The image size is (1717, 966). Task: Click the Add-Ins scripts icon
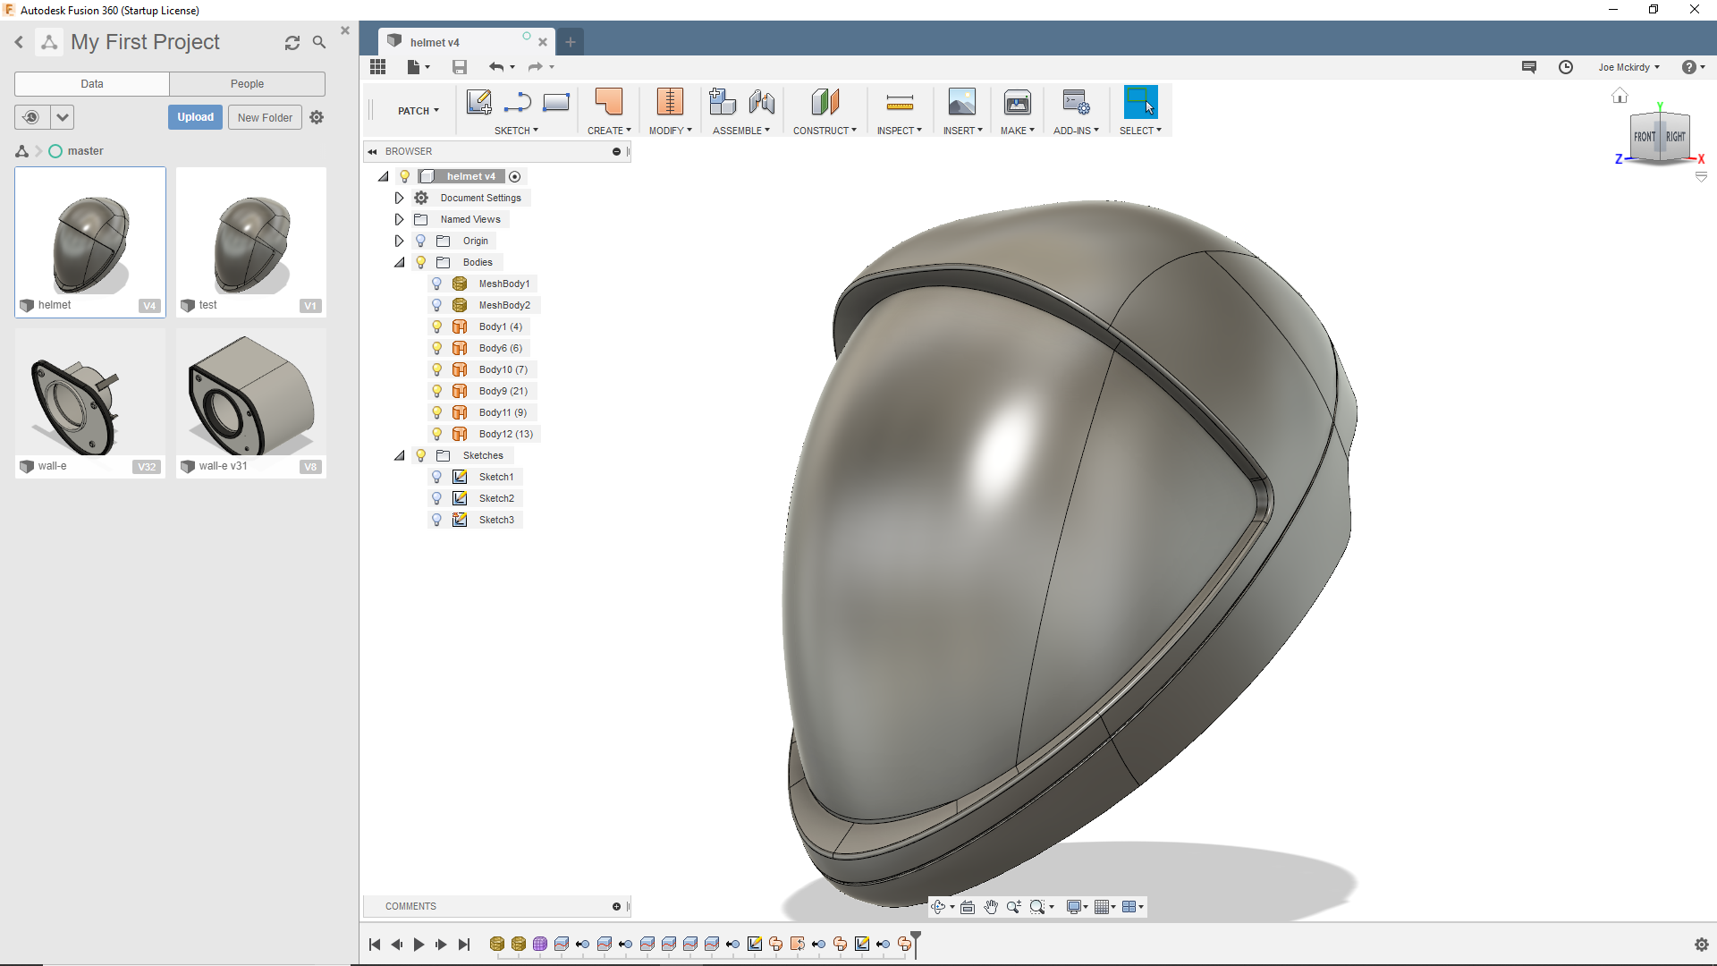[1076, 102]
